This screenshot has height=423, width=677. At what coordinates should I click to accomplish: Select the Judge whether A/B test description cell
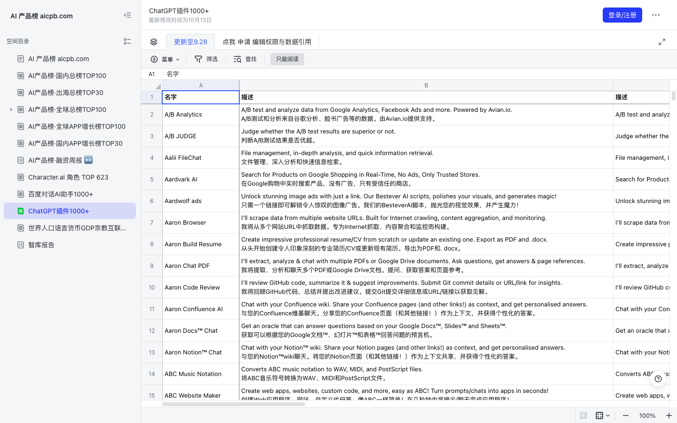pyautogui.click(x=426, y=136)
